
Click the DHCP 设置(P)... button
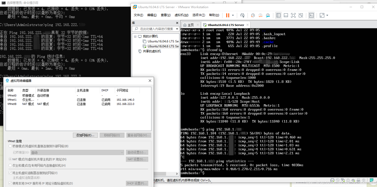point(137,183)
